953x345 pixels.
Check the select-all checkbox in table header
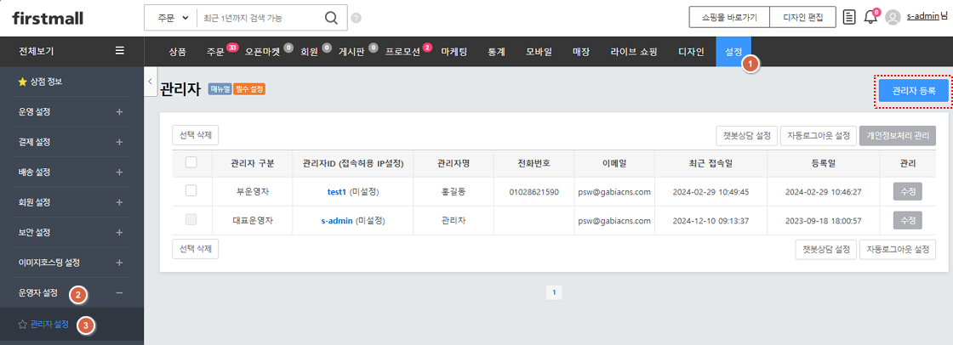tap(191, 162)
